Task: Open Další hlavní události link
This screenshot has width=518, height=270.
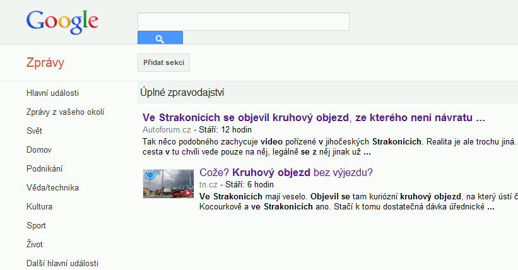Action: [62, 264]
